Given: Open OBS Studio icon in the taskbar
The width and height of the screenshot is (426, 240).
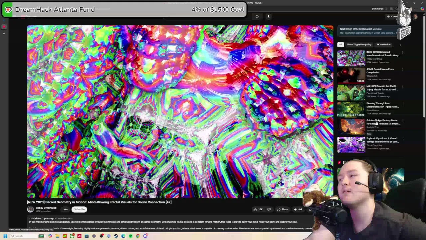Looking at the screenshot, I should [101, 236].
